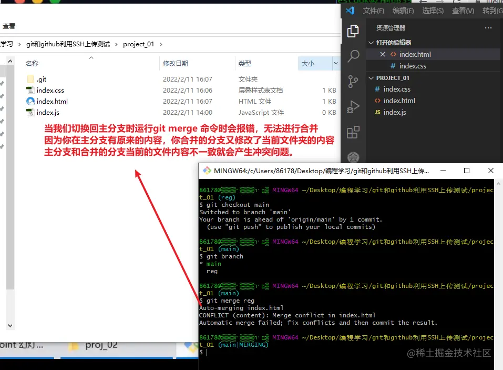This screenshot has width=503, height=370.
Task: Select index.css under open editors
Action: (x=413, y=66)
